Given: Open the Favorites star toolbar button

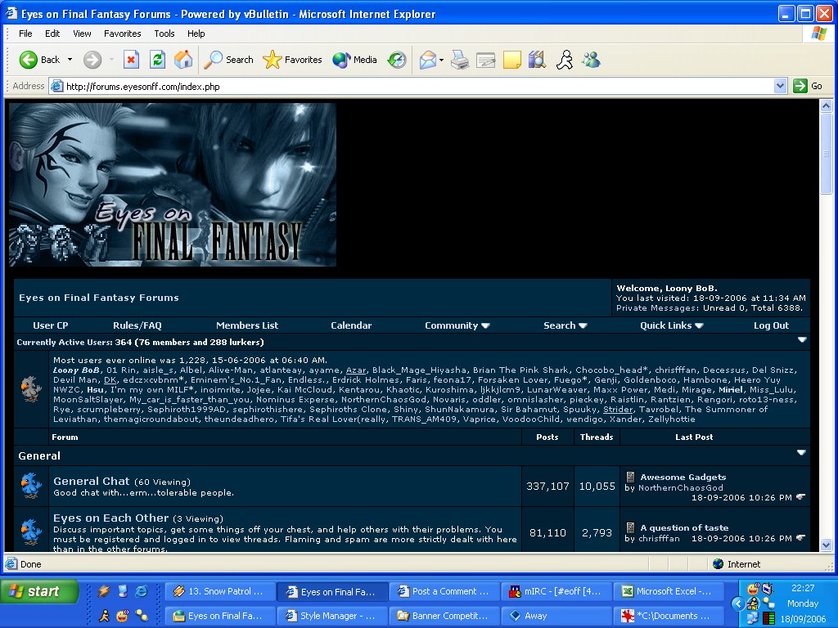Looking at the screenshot, I should pos(292,60).
